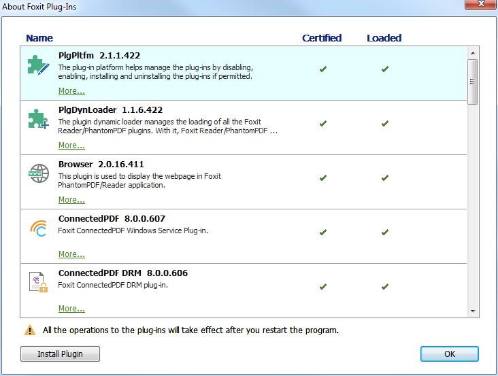
Task: Select the ConnectedPDF DRM 8.0.0.606 title
Action: [x=123, y=273]
